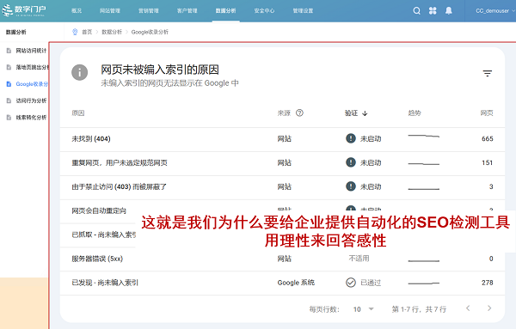
Task: Open the 客户管理 nav tab
Action: coord(187,11)
